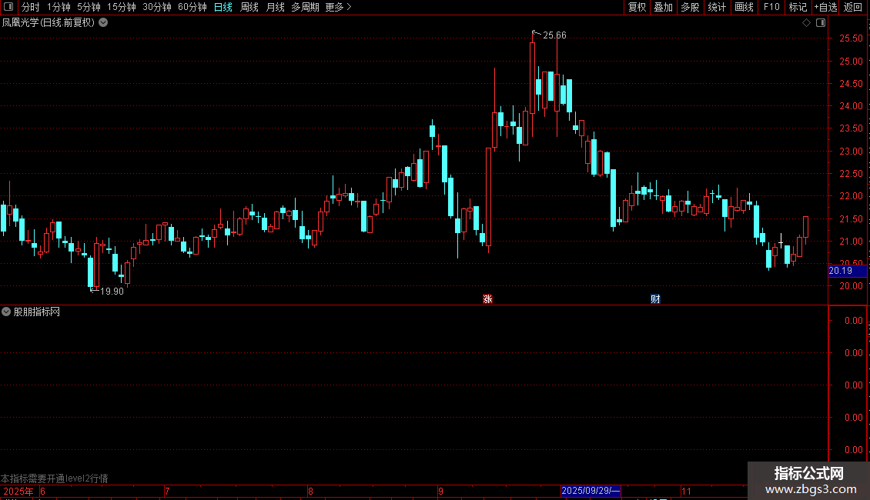Open dropdown next to 凤凰光学 title
This screenshot has width=870, height=500.
[103, 23]
